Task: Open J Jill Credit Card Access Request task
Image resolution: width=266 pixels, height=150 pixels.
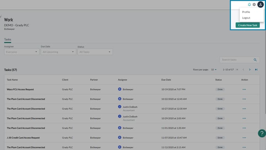Action: [x=23, y=138]
